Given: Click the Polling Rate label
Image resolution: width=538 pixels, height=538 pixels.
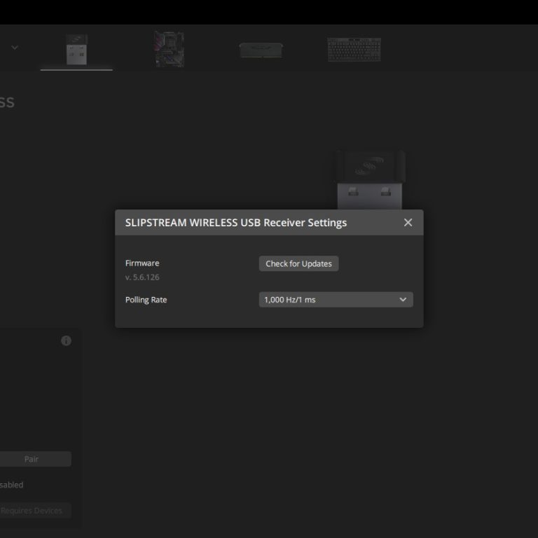Looking at the screenshot, I should pyautogui.click(x=146, y=300).
